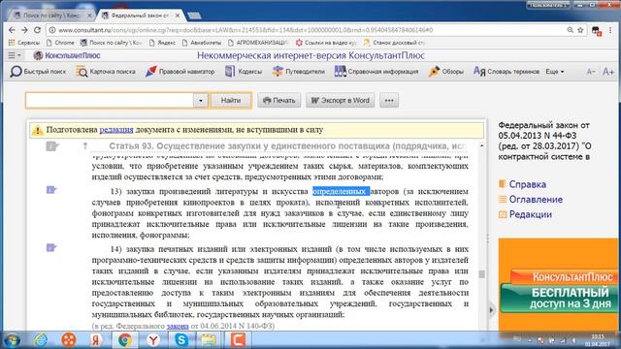
Task: Close the Федеральный закон tab
Action: (178, 16)
